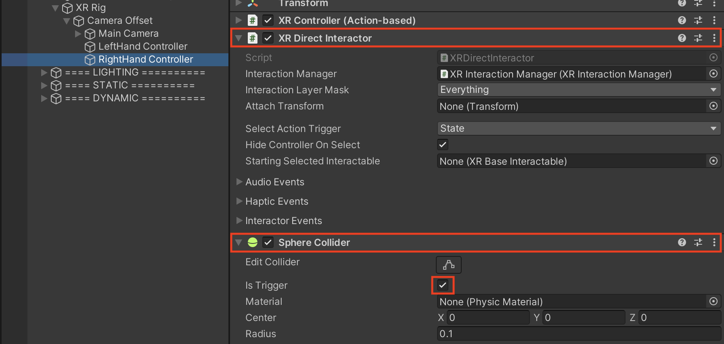The image size is (724, 344).
Task: Disable the Is Trigger checkbox
Action: [x=443, y=285]
